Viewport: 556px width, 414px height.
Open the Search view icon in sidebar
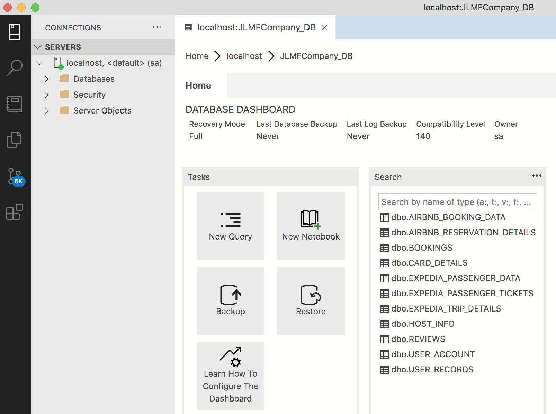15,68
